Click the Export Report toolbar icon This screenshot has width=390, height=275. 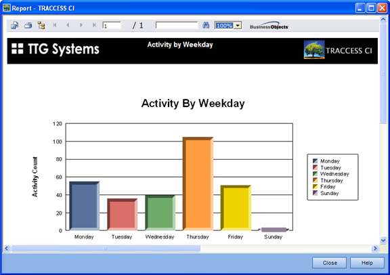tap(14, 25)
